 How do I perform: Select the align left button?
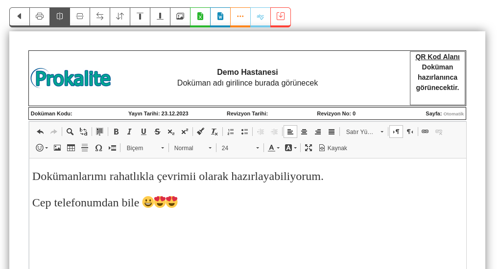pyautogui.click(x=290, y=132)
